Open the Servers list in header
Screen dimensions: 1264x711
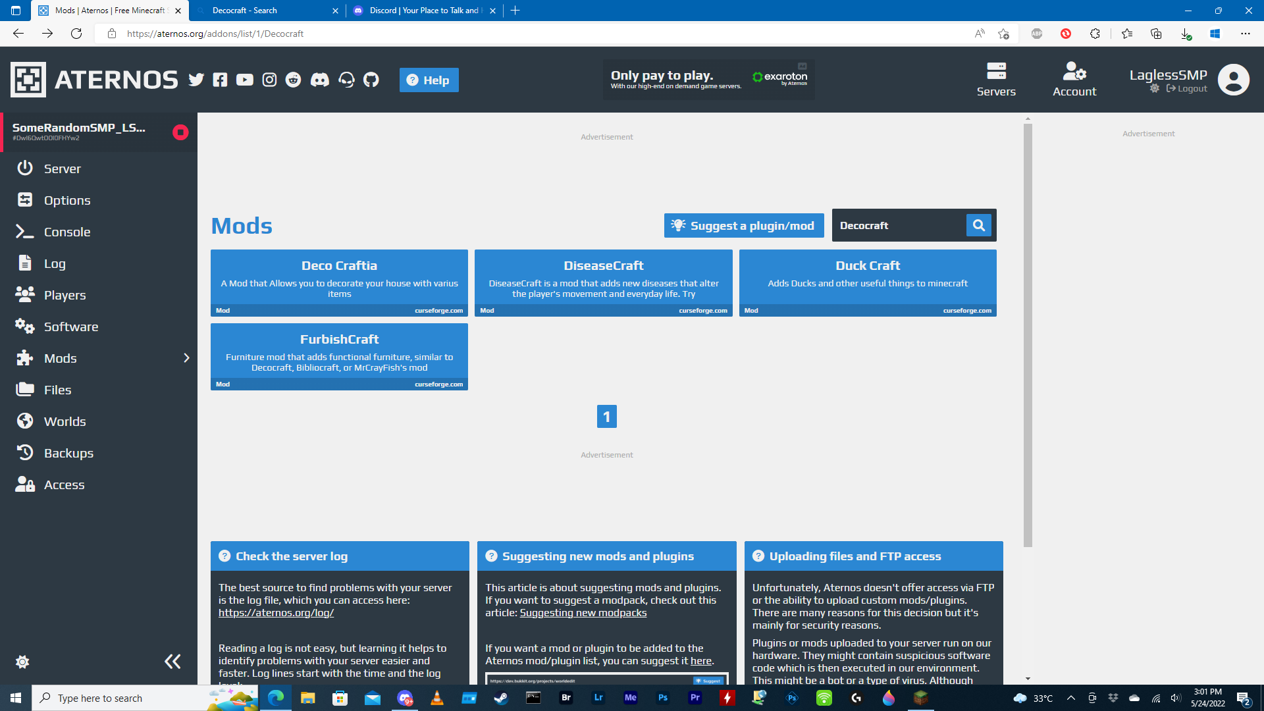coord(996,80)
